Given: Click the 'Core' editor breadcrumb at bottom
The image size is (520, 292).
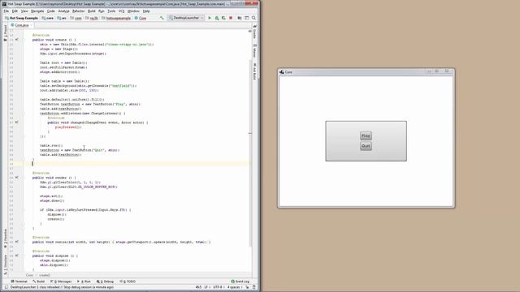Looking at the screenshot, I should (29, 275).
